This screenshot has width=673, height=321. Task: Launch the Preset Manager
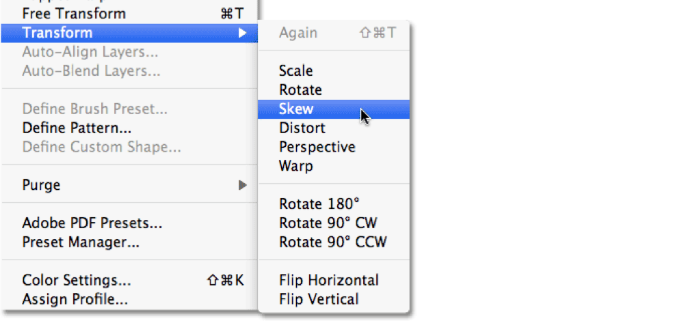click(81, 242)
